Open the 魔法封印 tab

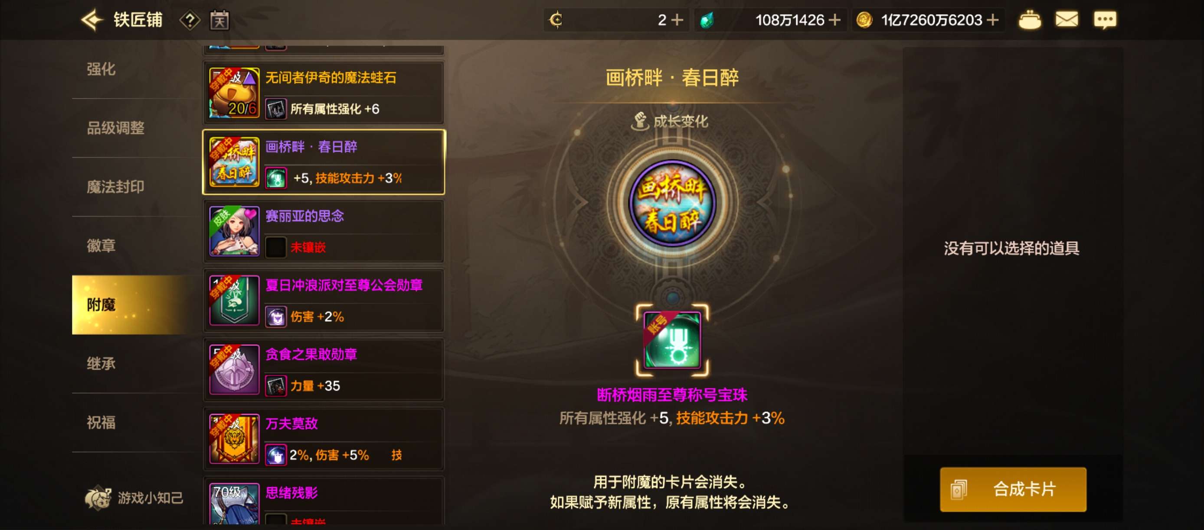pos(115,187)
